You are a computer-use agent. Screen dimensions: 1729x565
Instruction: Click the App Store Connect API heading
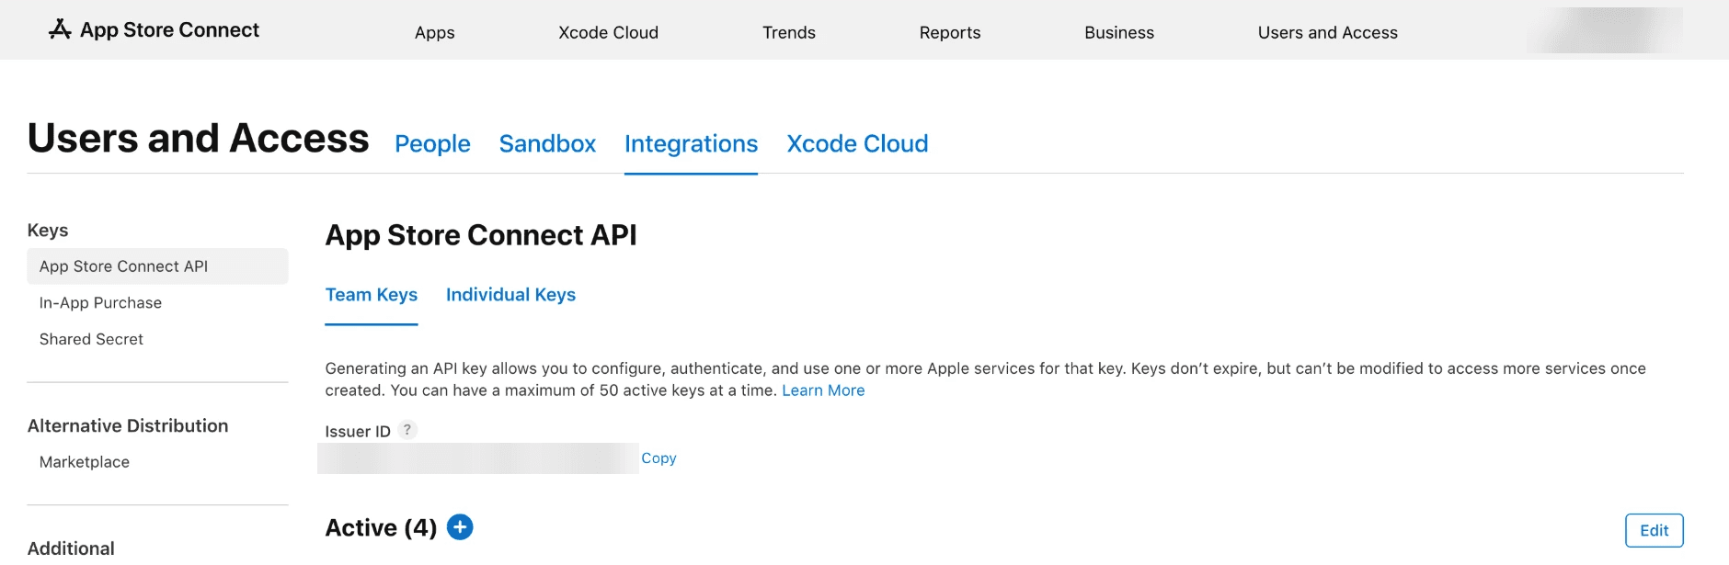(481, 235)
